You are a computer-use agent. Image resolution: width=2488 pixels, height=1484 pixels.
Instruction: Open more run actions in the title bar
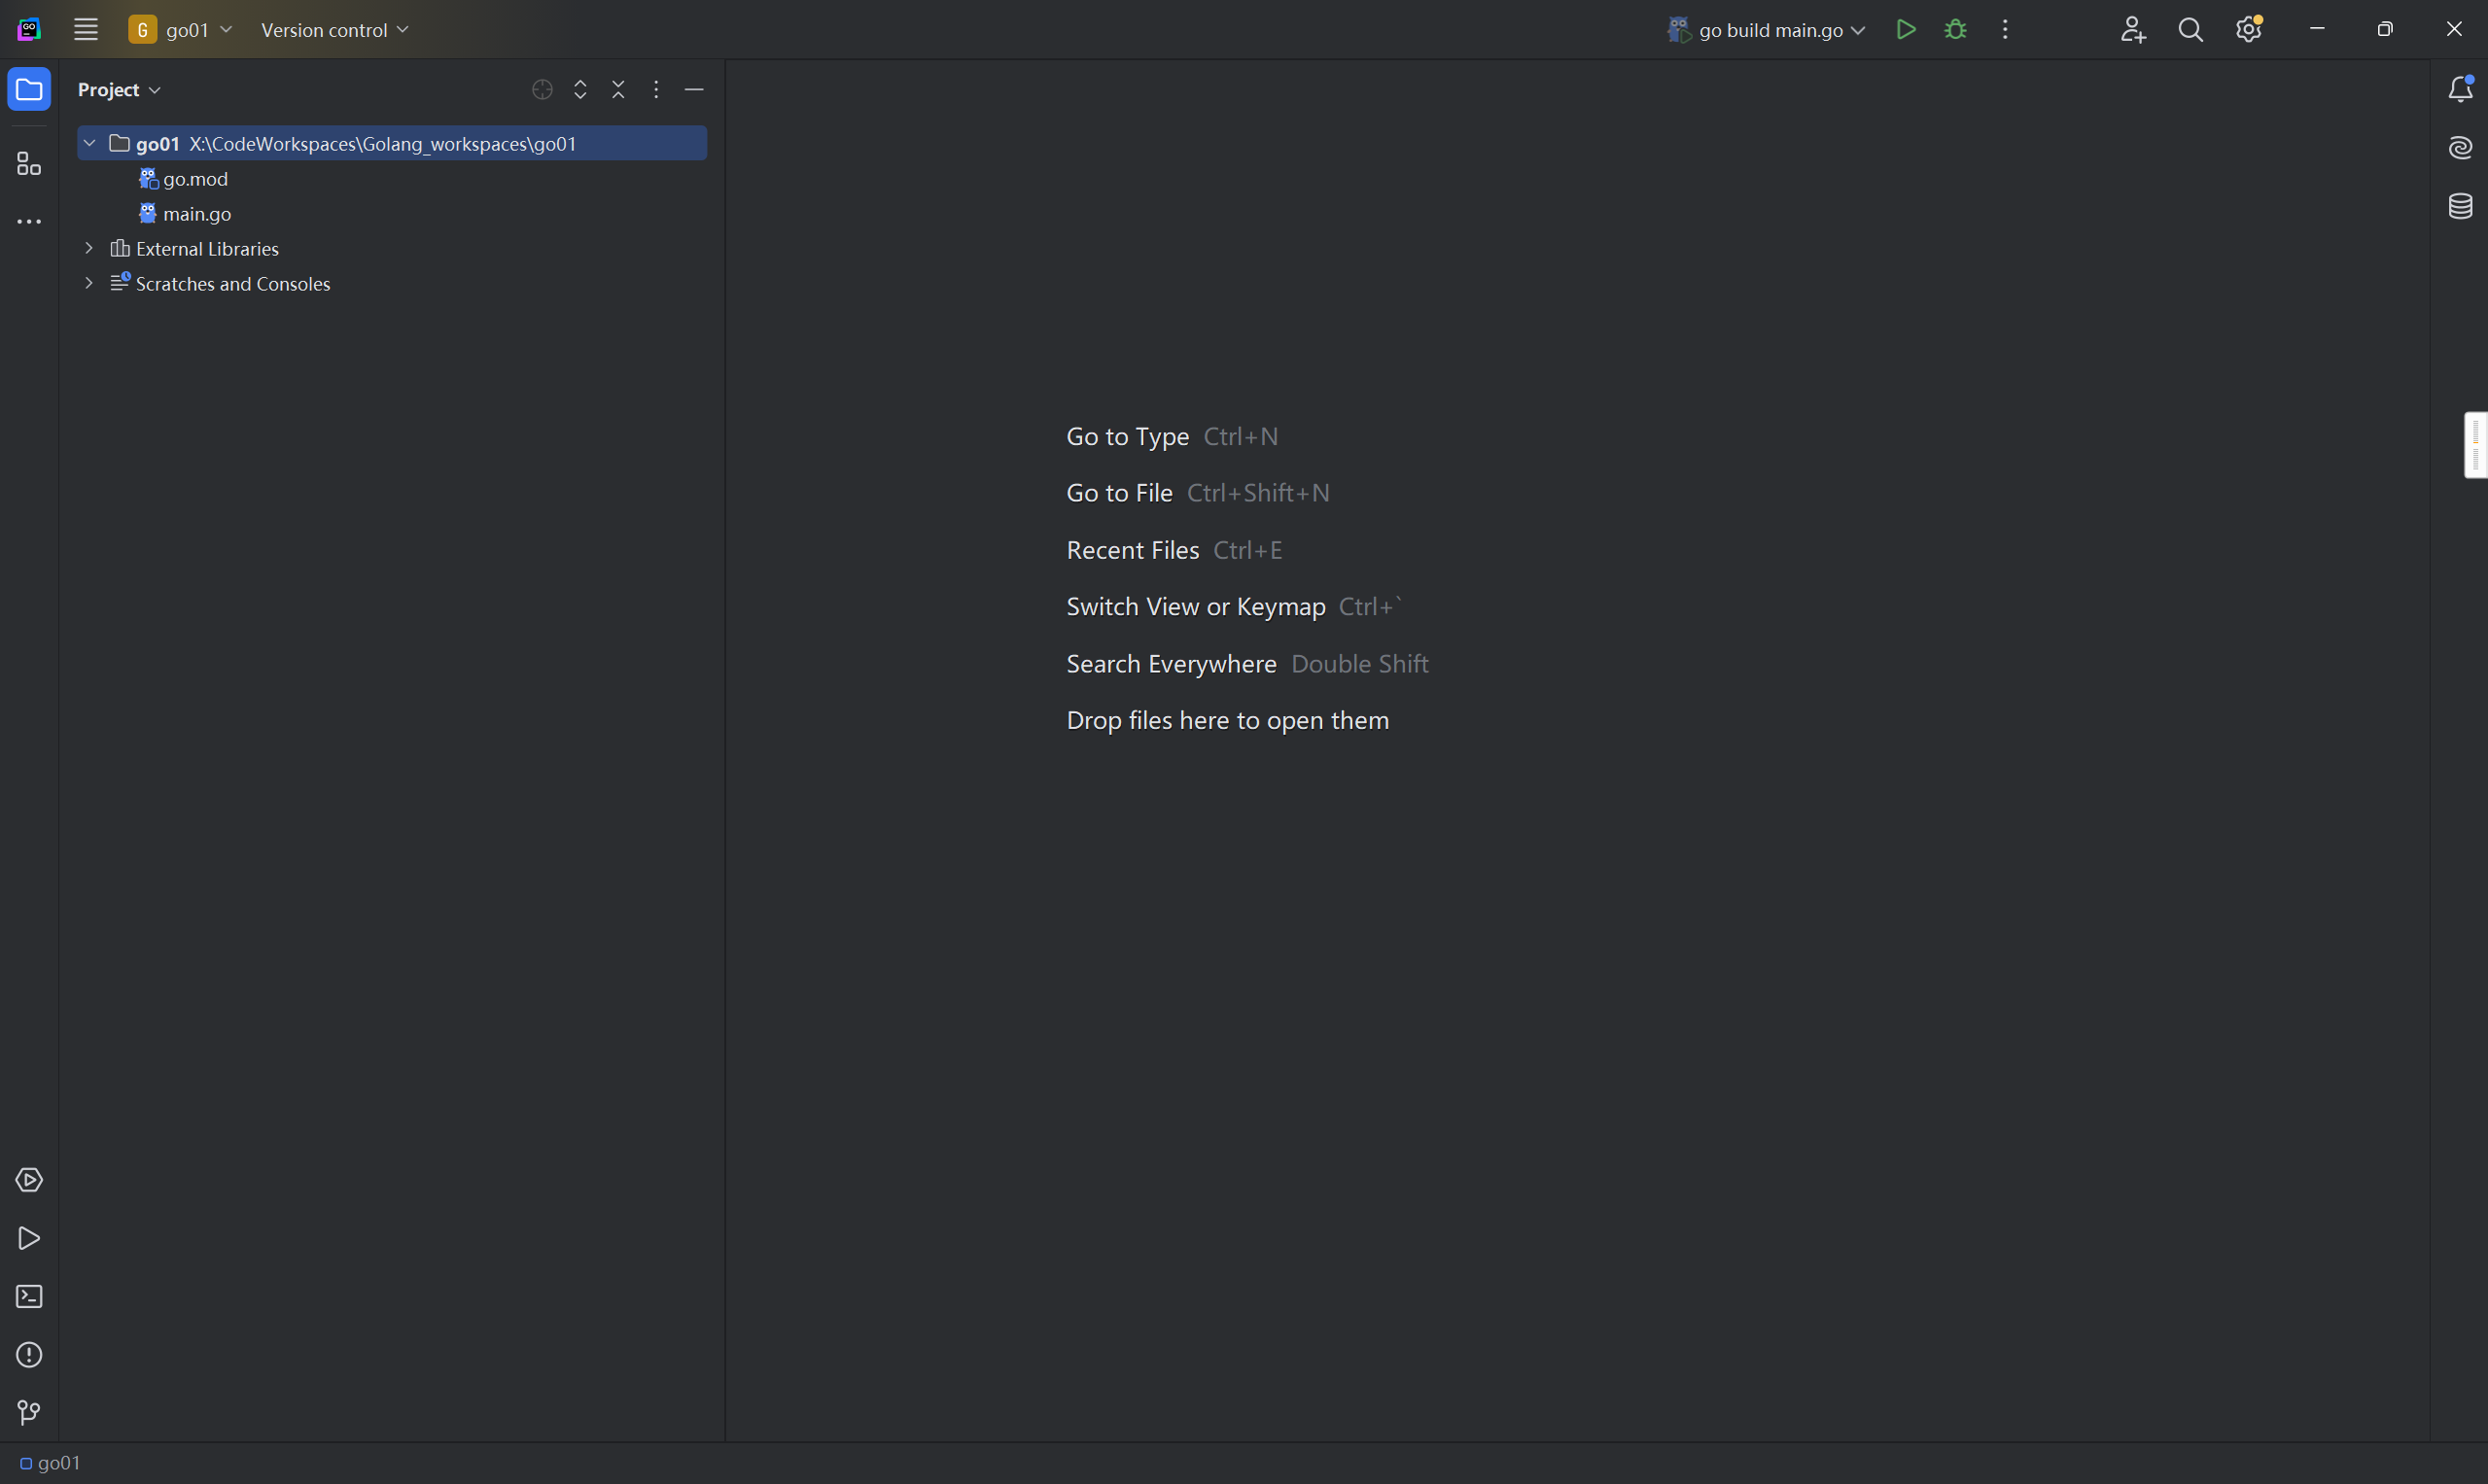click(x=2005, y=29)
